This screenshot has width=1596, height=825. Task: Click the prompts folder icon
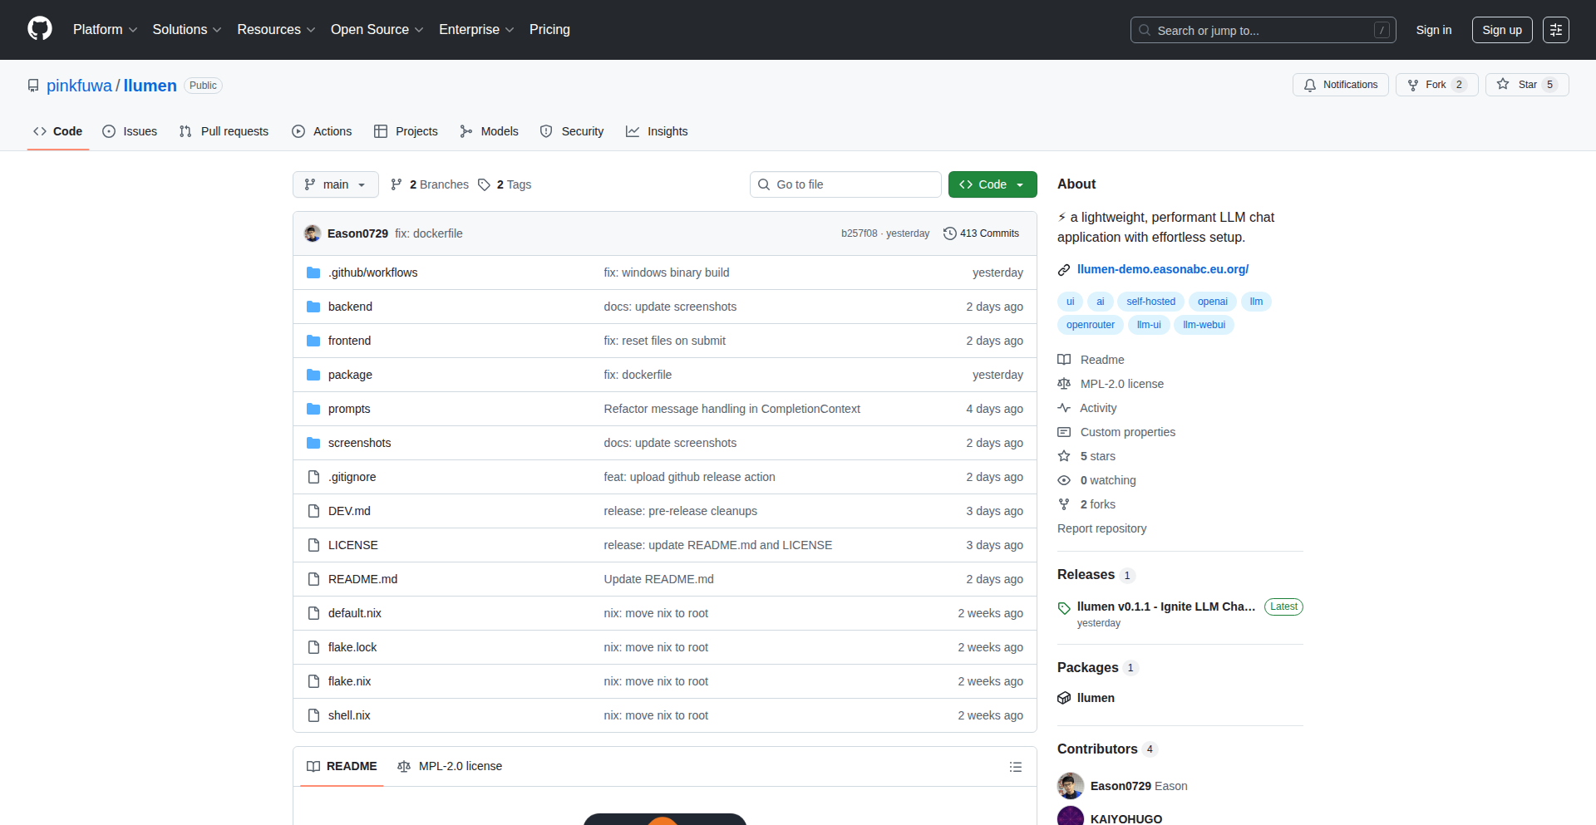[313, 409]
